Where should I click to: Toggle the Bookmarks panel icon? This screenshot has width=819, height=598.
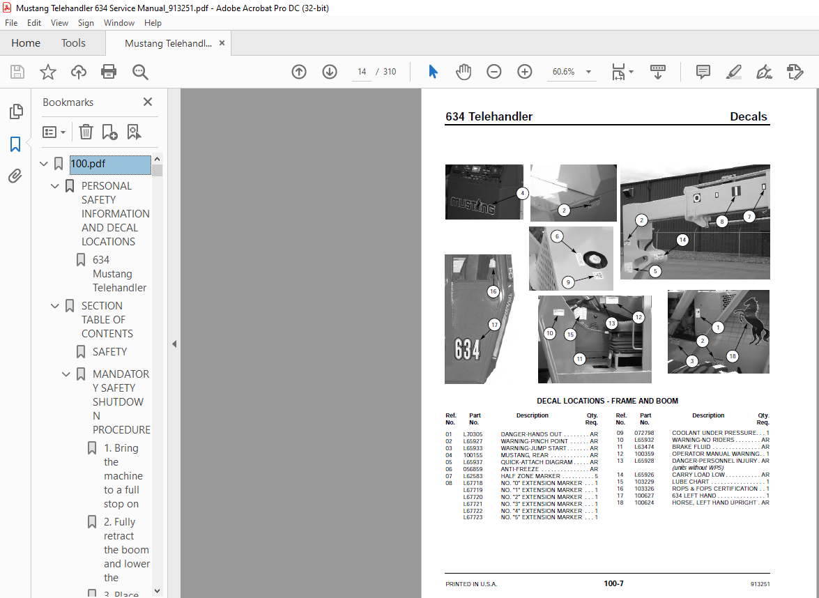pyautogui.click(x=15, y=144)
